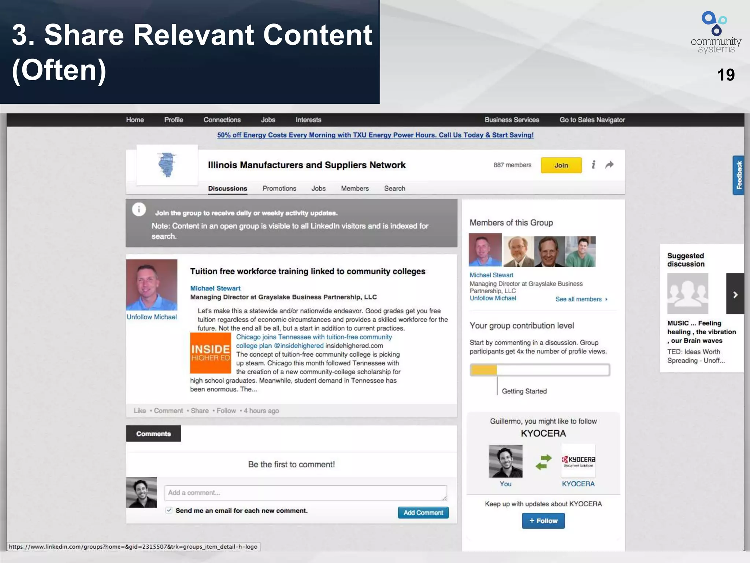Click the next arrow in Suggested discussion

coord(735,294)
